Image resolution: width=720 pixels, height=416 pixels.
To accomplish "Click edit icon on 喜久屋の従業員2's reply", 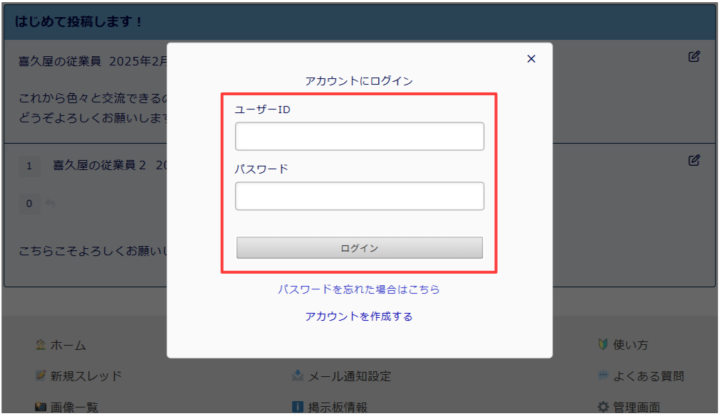I will point(694,161).
